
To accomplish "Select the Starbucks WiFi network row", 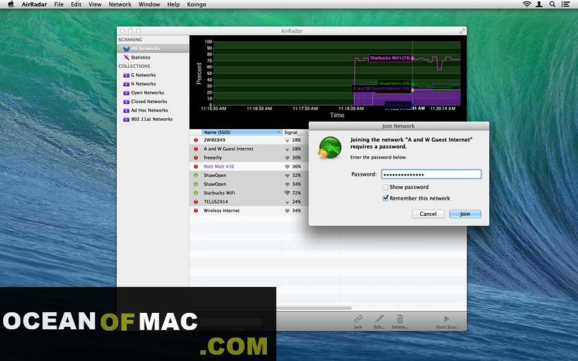I will [x=249, y=193].
